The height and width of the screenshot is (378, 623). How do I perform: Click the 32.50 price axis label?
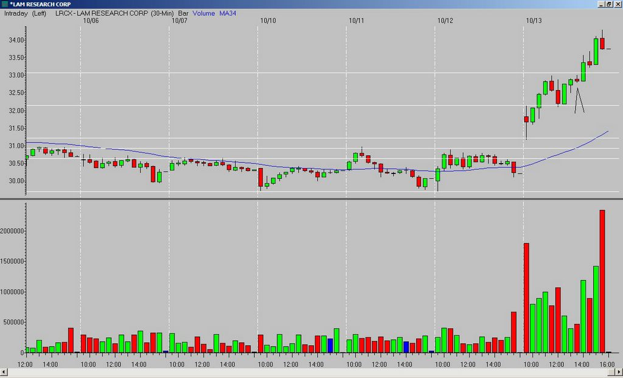point(16,93)
